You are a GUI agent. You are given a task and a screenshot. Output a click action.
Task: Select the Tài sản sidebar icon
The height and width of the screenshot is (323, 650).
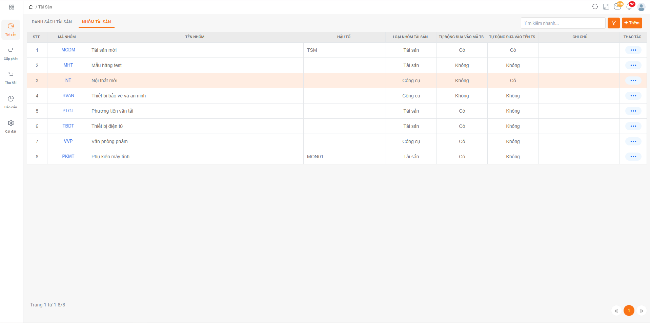pos(11,29)
